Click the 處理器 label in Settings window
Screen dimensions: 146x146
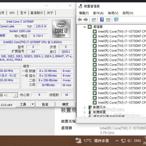tap(67, 128)
